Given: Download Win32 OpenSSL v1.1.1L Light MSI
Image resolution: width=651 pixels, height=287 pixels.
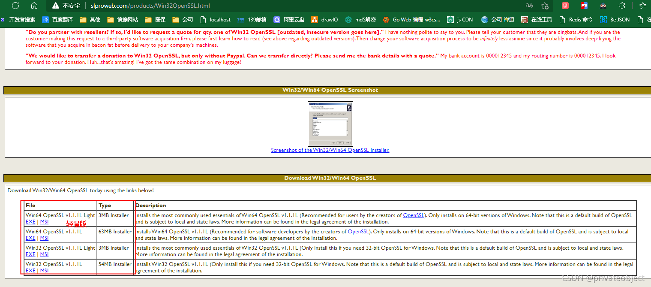Looking at the screenshot, I should pyautogui.click(x=44, y=254).
